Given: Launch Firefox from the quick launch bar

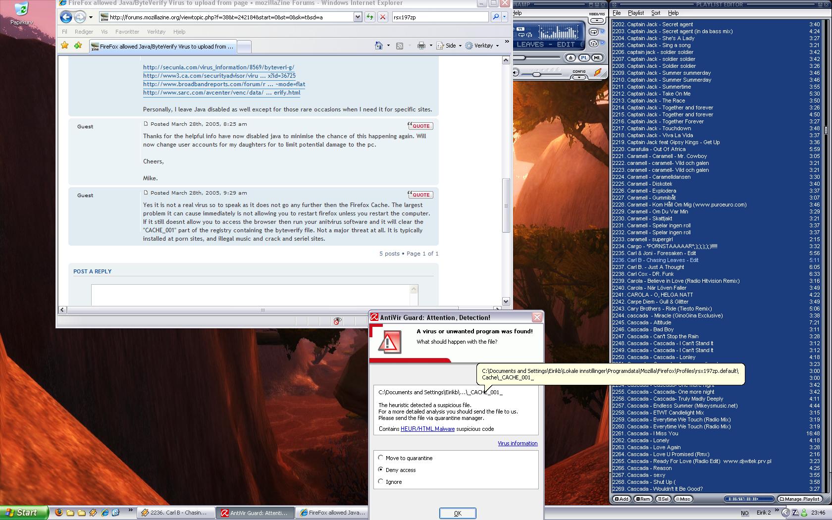Looking at the screenshot, I should [58, 513].
